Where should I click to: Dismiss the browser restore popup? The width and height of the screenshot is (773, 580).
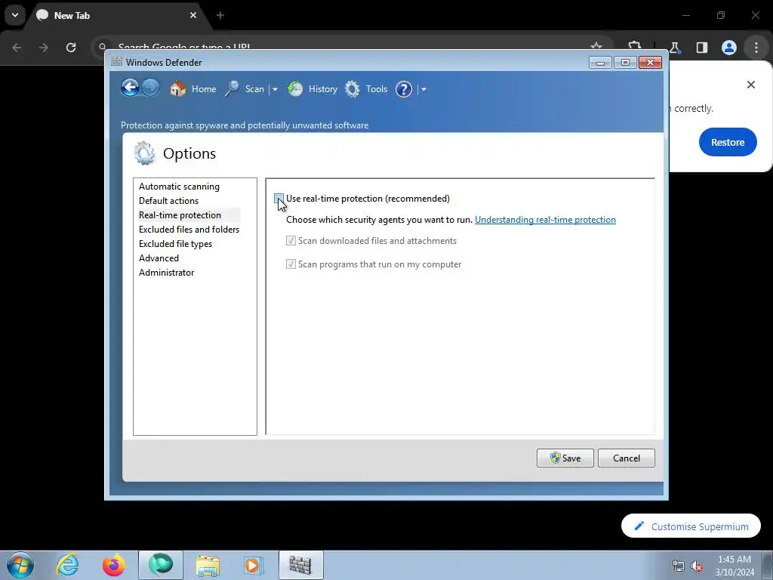(x=751, y=85)
